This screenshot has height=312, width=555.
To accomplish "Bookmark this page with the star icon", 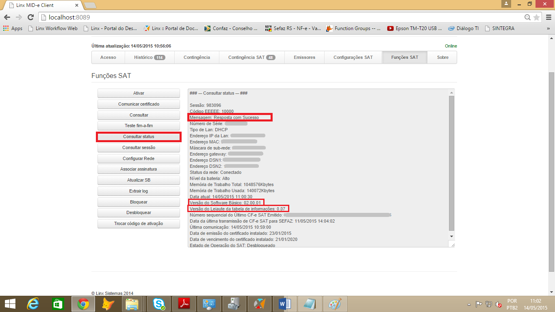I will [537, 17].
